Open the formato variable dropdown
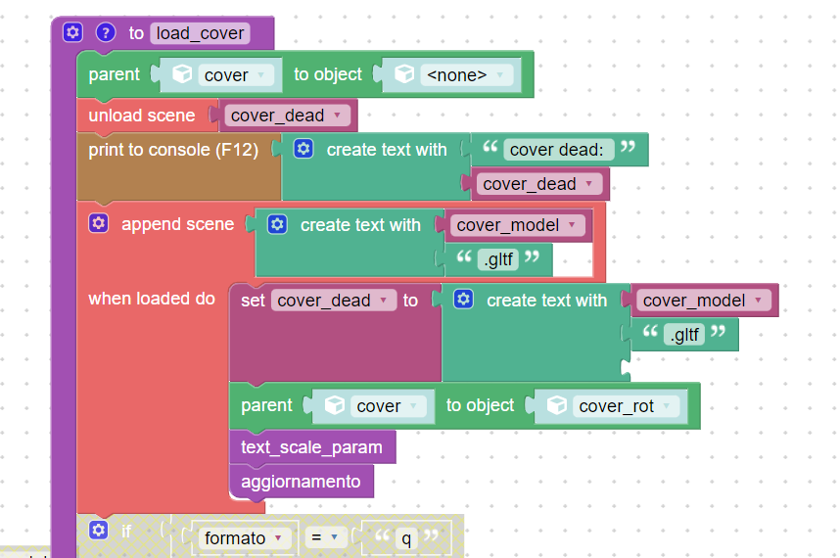Screen dimensions: 840x558 pyautogui.click(x=243, y=537)
